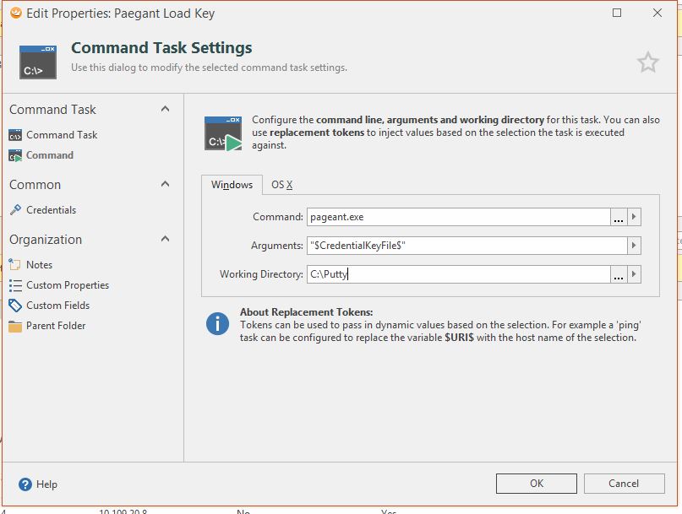The image size is (682, 514).
Task: Click the favorite star icon
Action: click(647, 62)
